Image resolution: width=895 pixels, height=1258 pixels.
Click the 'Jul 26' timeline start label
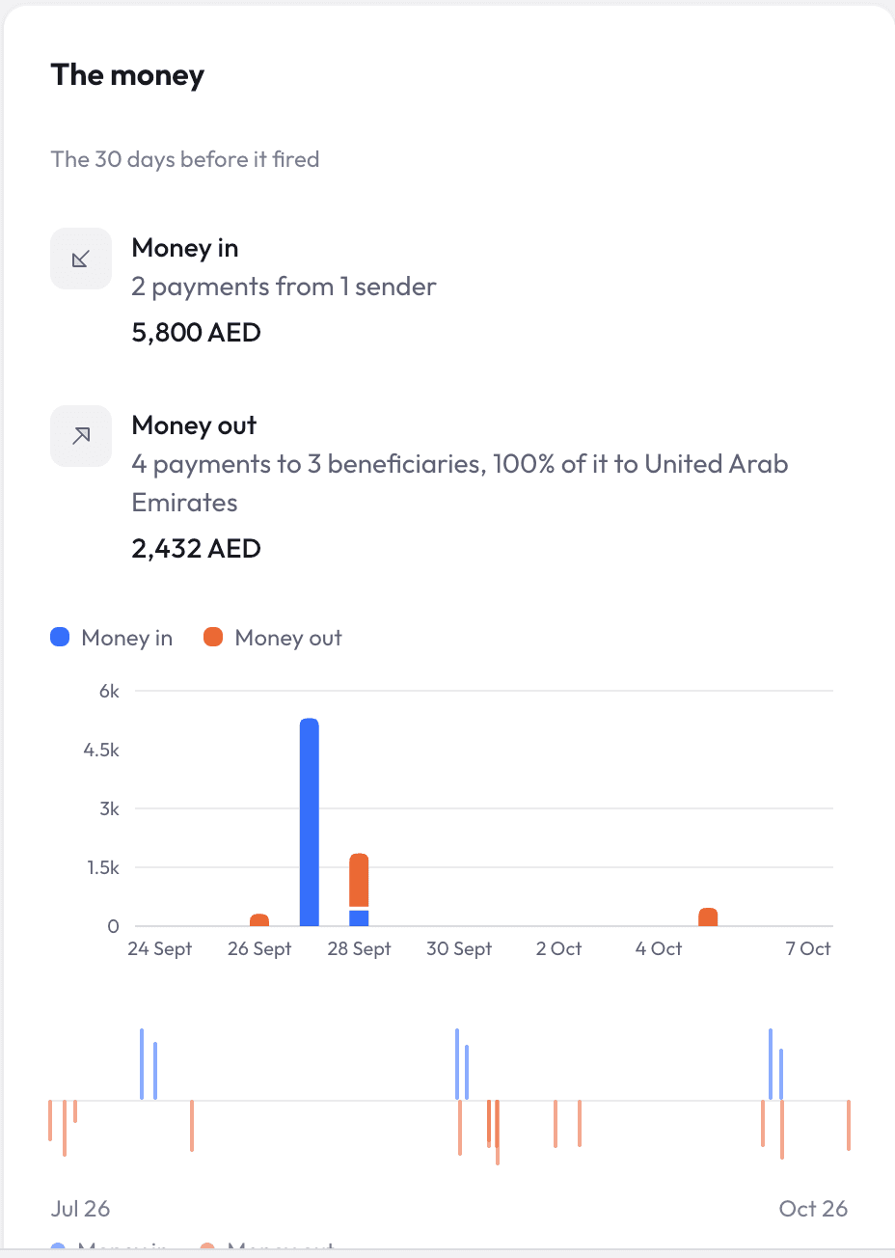tap(80, 1209)
